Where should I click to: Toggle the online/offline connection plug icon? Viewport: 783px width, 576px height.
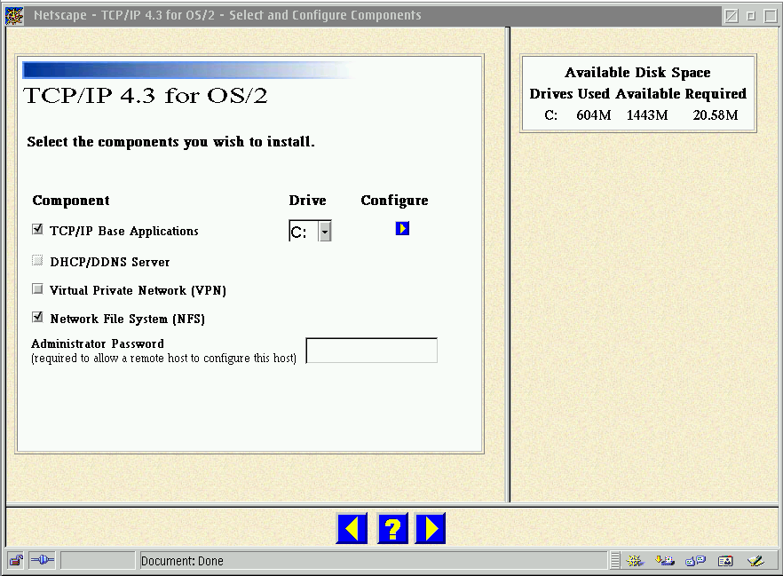pyautogui.click(x=42, y=560)
